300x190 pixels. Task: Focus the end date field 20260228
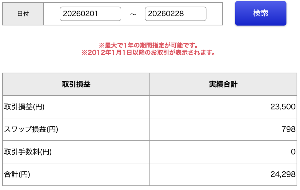pos(175,14)
